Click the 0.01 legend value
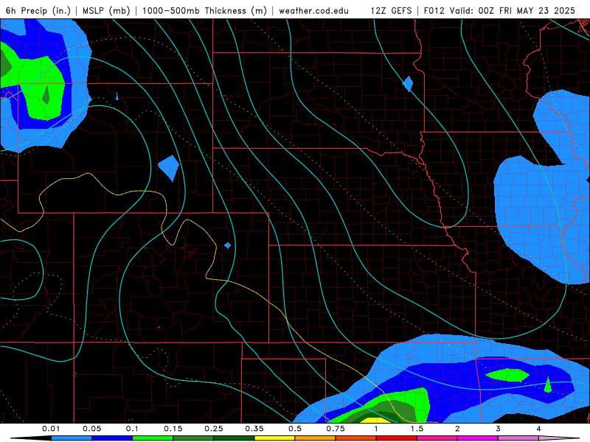Screen dimensions: 590x442 point(51,429)
